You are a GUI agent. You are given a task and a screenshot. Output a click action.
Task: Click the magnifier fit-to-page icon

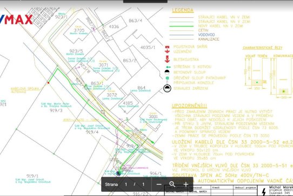(x=172, y=185)
